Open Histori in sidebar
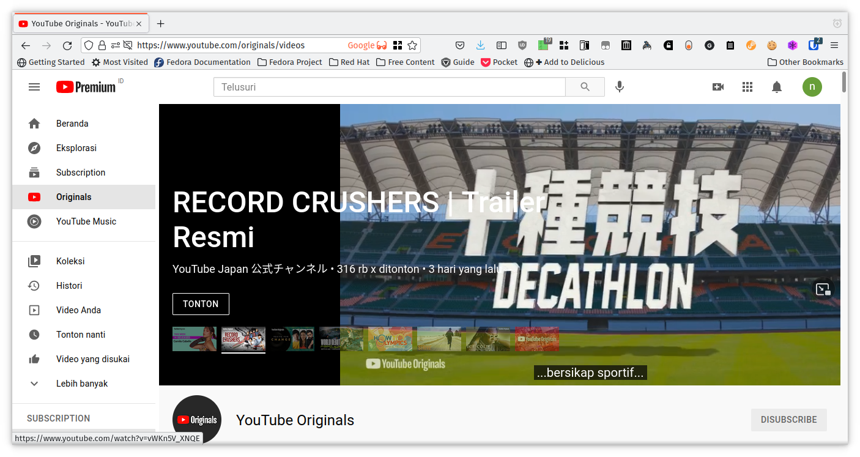Viewport: 860px width, 457px height. click(84, 286)
